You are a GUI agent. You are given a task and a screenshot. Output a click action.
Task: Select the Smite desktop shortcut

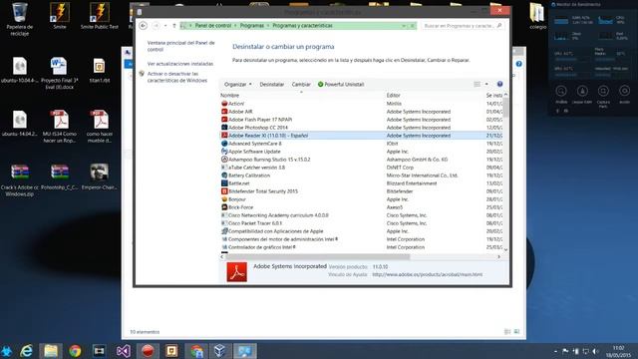(x=60, y=16)
